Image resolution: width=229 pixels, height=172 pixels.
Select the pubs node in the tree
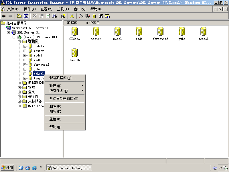[x=37, y=69]
